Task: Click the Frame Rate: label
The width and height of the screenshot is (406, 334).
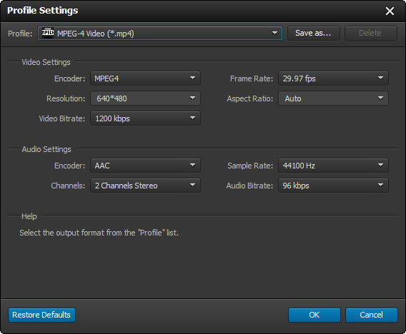Action: point(252,79)
